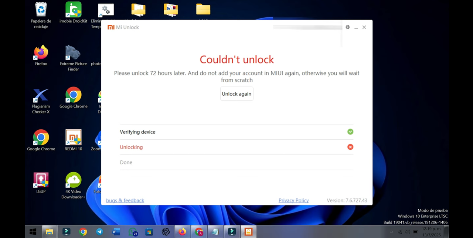
Task: Open ChatGPT from the taskbar
Action: click(166, 232)
